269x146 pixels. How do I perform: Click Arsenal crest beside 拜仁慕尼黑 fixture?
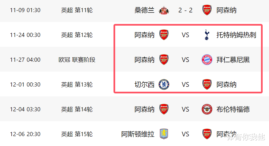point(164,60)
